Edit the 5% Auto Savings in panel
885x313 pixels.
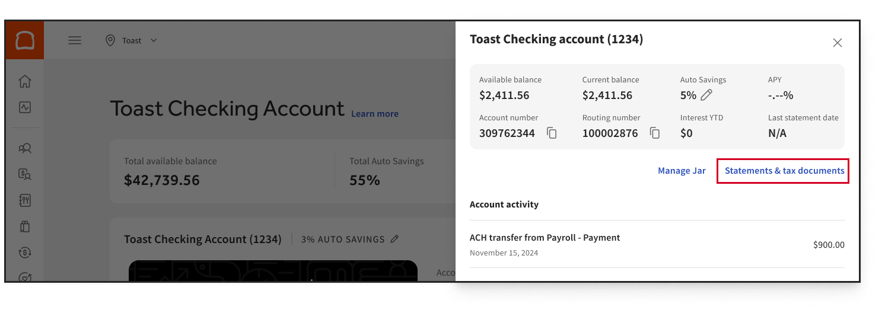[x=706, y=95]
